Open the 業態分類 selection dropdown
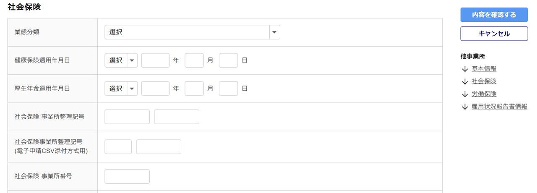Viewport: 537px width, 193px height. pyautogui.click(x=192, y=32)
